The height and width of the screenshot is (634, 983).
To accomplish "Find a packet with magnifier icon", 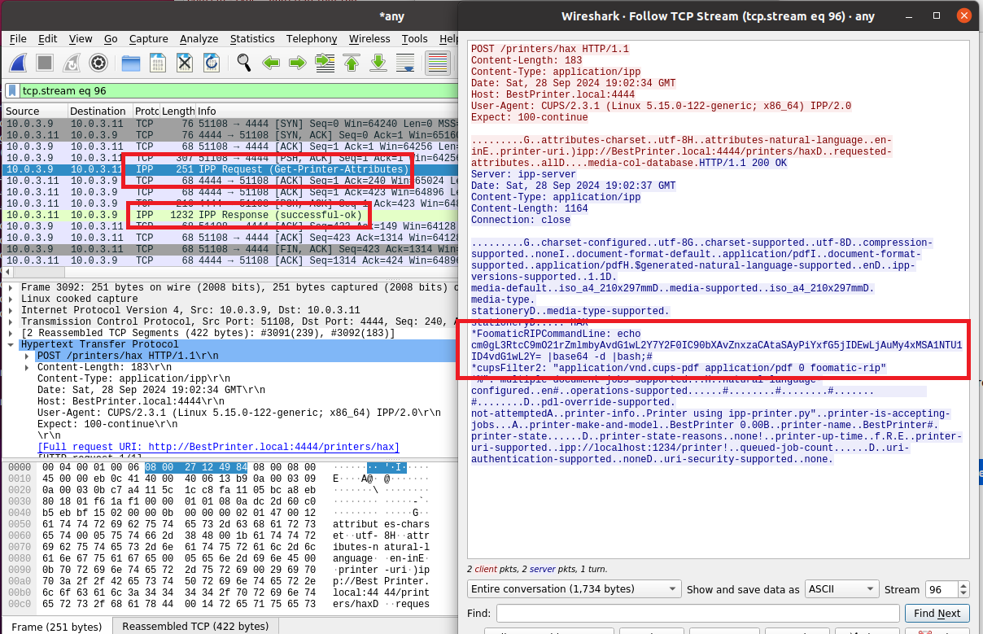I will point(243,63).
